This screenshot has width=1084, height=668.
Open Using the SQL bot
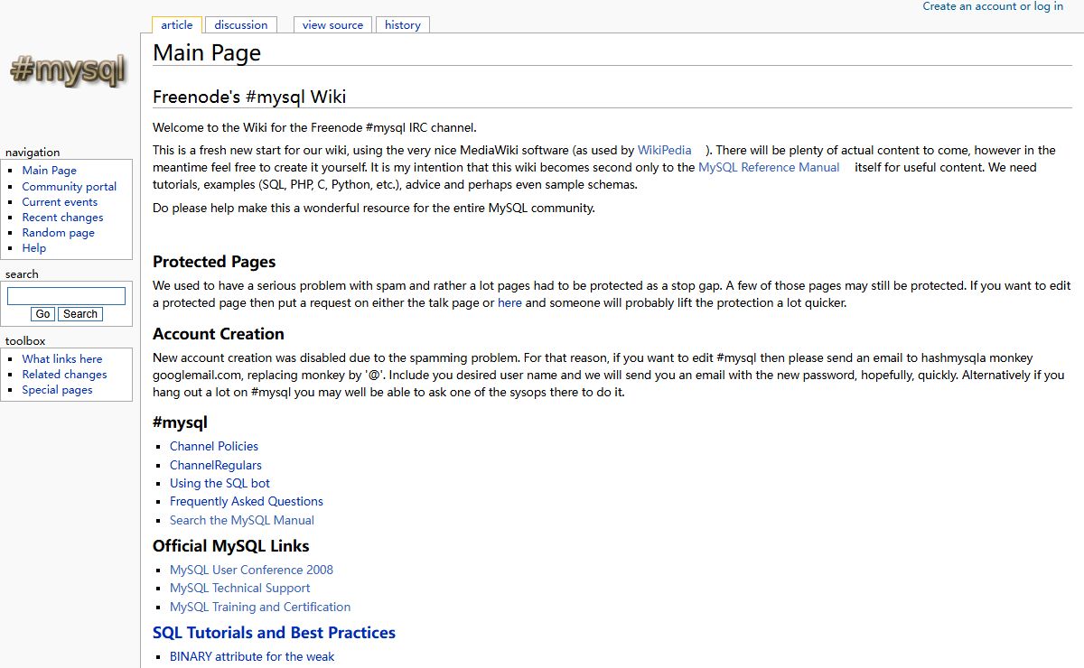220,483
